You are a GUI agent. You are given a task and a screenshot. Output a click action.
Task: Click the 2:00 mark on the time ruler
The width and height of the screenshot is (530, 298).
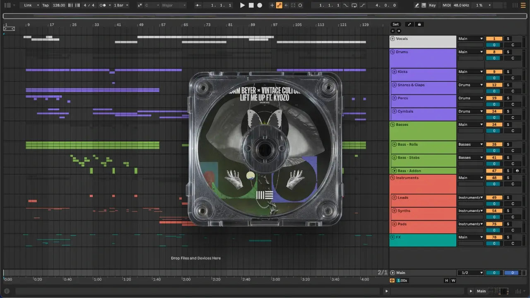(x=186, y=279)
